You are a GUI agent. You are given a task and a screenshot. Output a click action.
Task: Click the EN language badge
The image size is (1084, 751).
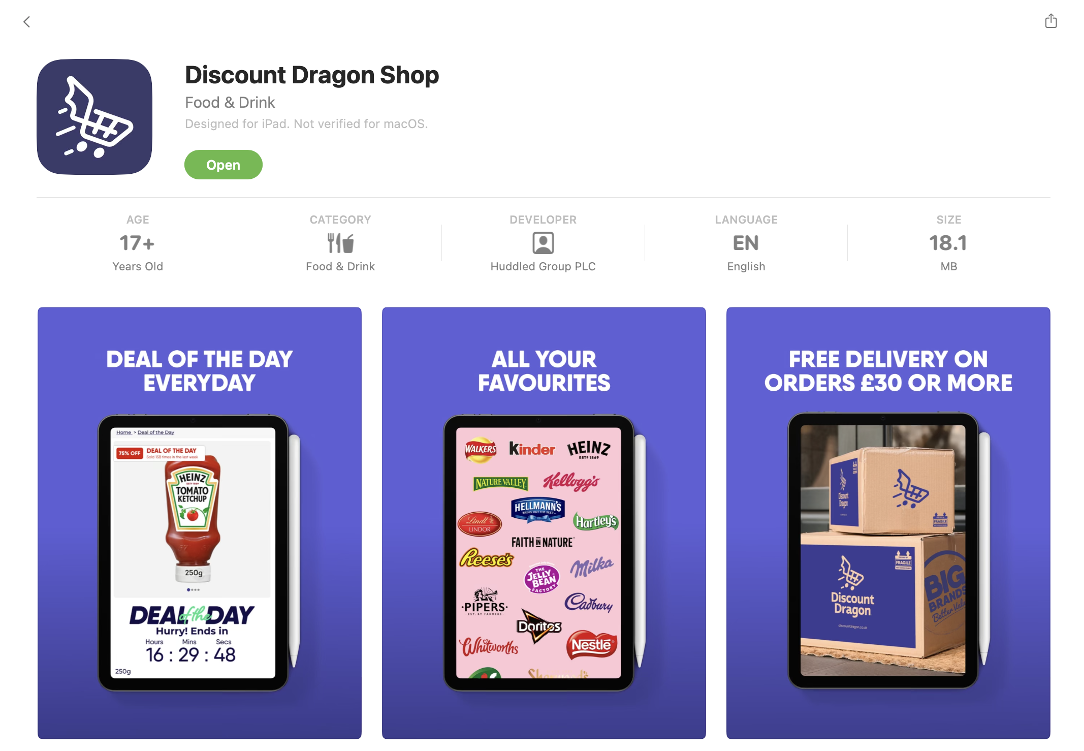click(x=746, y=243)
